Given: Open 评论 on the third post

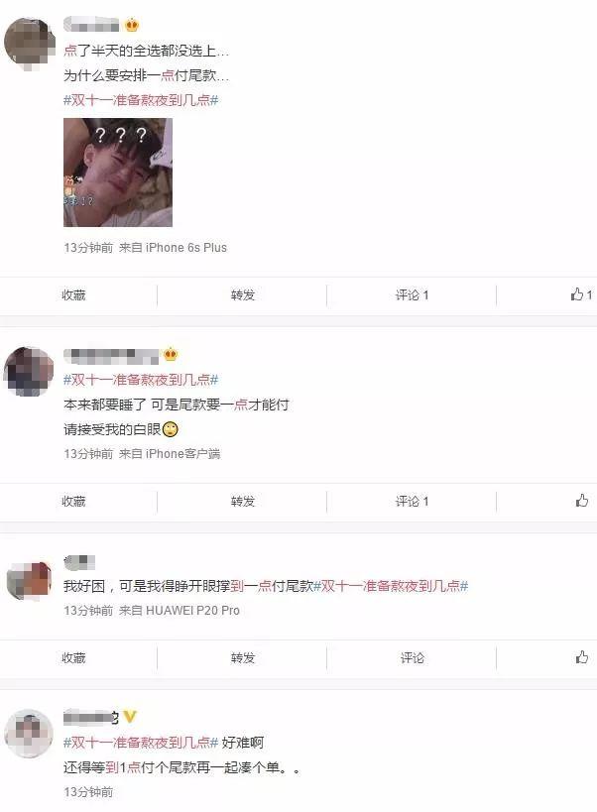Looking at the screenshot, I should point(413,657).
